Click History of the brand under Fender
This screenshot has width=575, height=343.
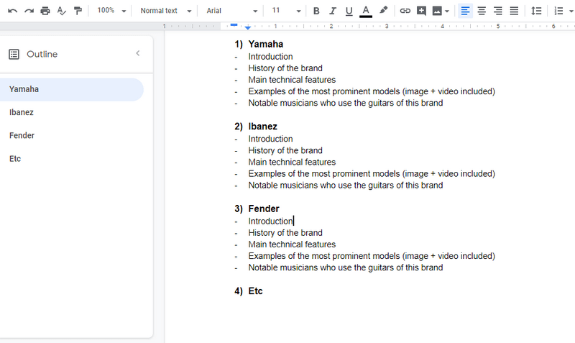click(x=285, y=233)
